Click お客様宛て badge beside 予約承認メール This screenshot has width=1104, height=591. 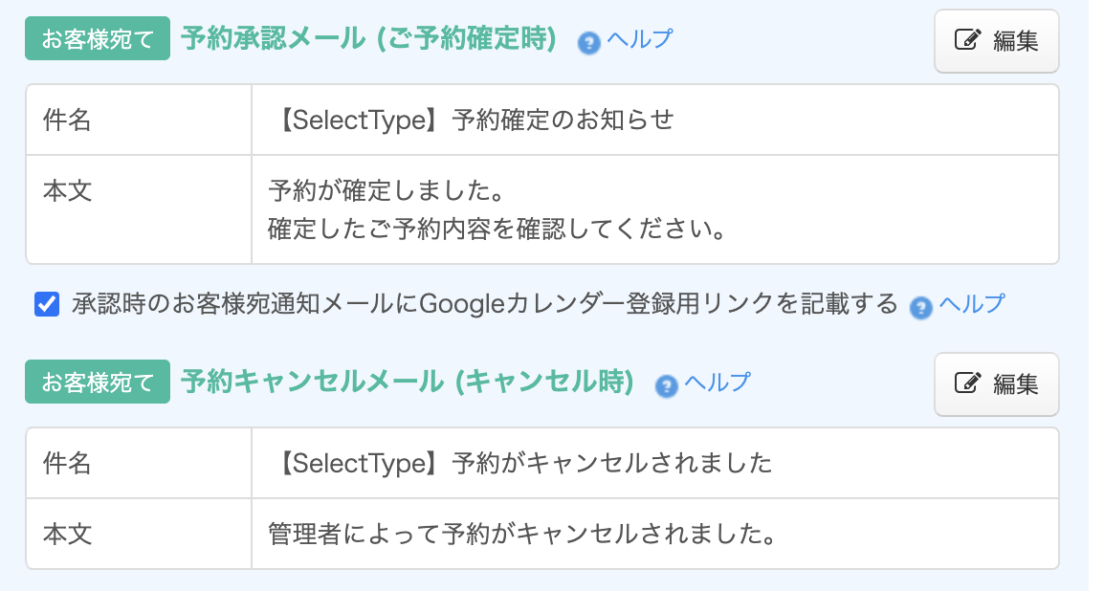[x=98, y=40]
